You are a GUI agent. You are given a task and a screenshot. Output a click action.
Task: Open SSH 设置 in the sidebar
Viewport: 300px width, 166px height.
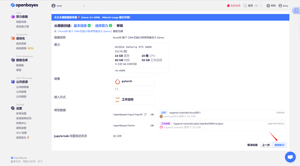coord(22,133)
